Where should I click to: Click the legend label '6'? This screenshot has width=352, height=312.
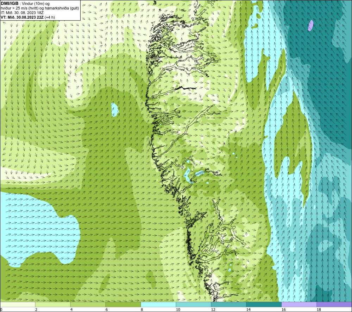(107, 310)
